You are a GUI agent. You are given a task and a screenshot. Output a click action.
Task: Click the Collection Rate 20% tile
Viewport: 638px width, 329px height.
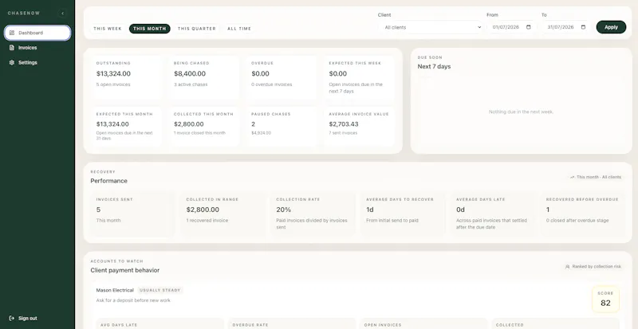(x=313, y=214)
